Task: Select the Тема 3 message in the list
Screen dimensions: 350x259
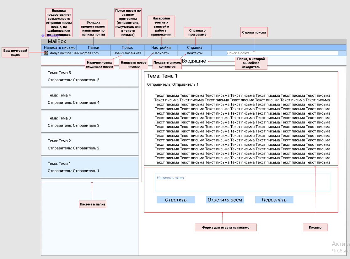Action: tap(90, 122)
